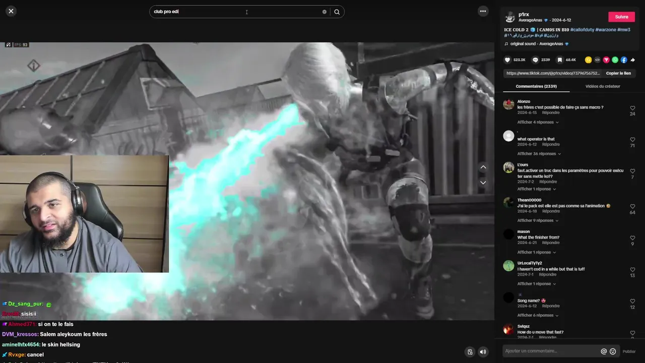Screen dimensions: 645x363
Task: Click the #warzone hashtag
Action: click(x=606, y=30)
